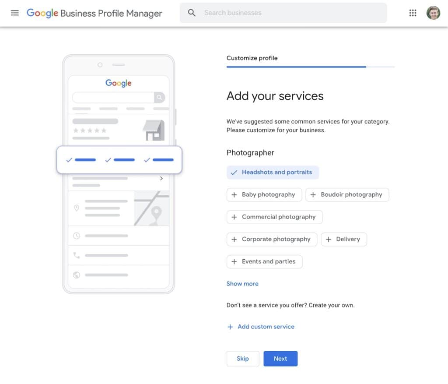Viewport: 448px width, 384px height.
Task: Open the Google apps grid
Action: [413, 13]
